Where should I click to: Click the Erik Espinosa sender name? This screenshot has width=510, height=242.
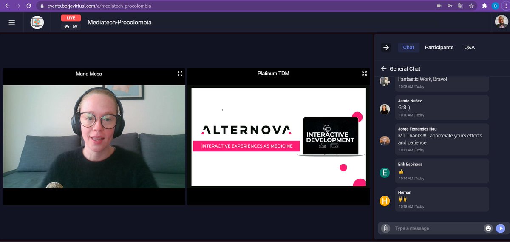[410, 164]
